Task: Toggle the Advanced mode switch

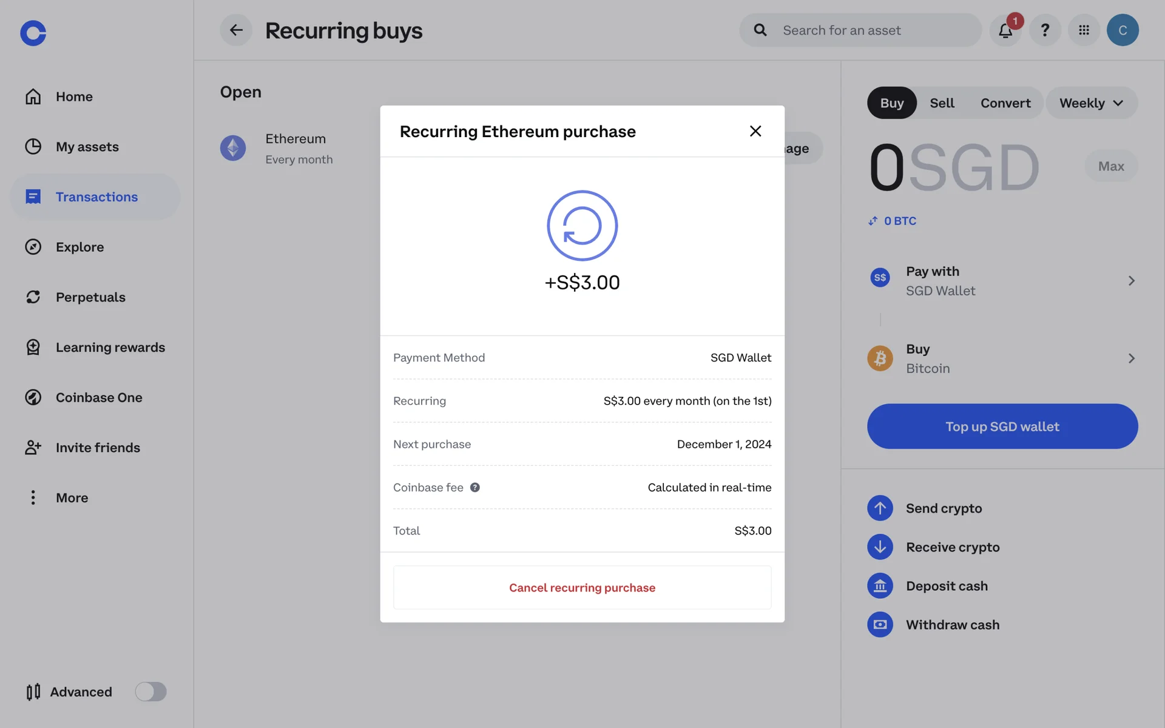Action: [150, 692]
